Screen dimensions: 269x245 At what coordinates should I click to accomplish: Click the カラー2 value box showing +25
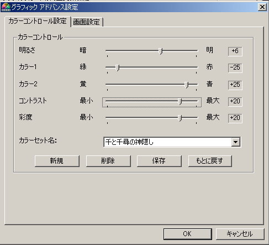point(235,85)
